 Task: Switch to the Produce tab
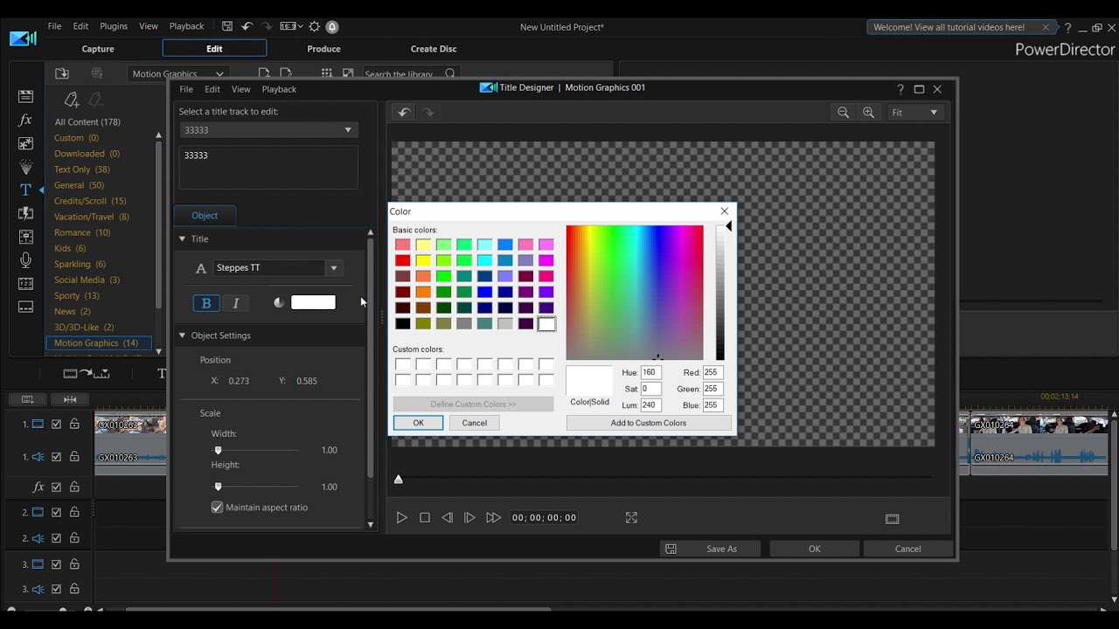click(x=323, y=49)
